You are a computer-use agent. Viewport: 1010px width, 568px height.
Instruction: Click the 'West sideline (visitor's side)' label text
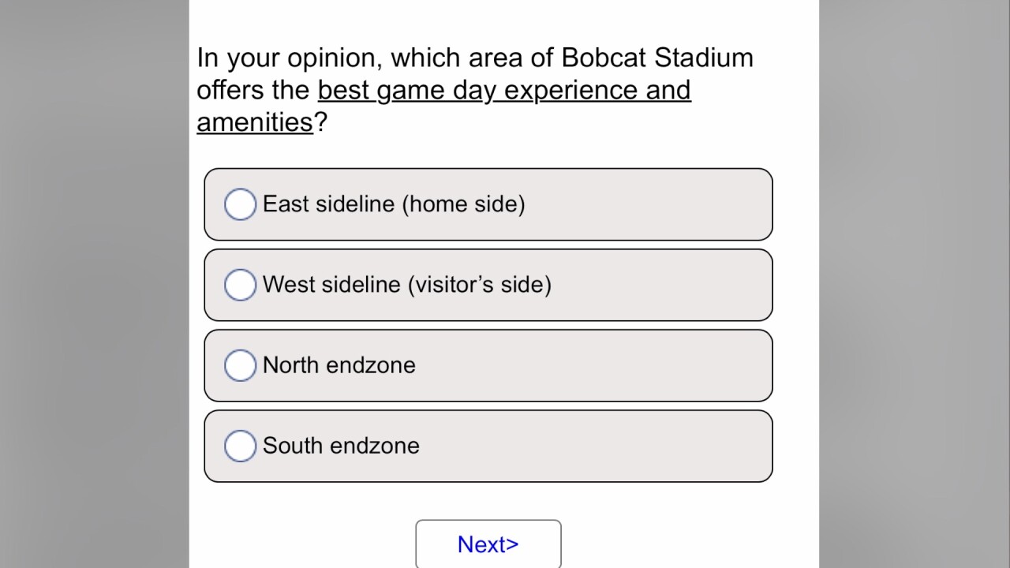click(x=406, y=285)
